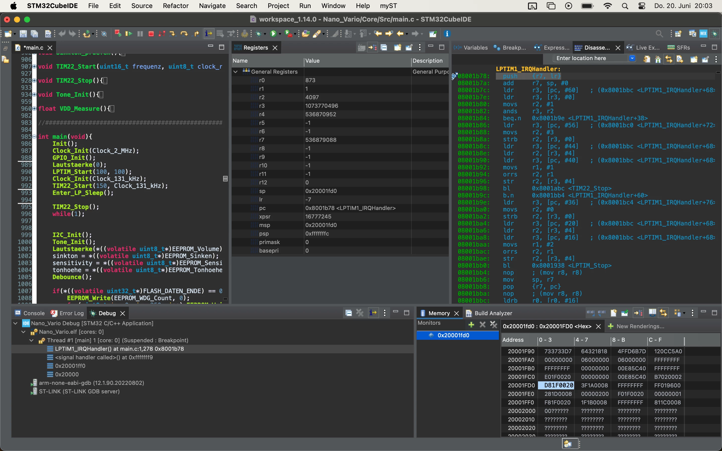The height and width of the screenshot is (451, 722).
Task: Click the Step Over arrow icon
Action: click(x=184, y=34)
